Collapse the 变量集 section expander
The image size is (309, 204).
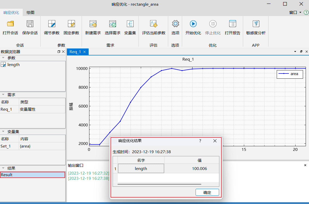[3, 132]
